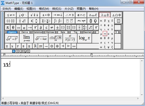
Task: Insert Greek letter delta from palette
Action: 112,21
